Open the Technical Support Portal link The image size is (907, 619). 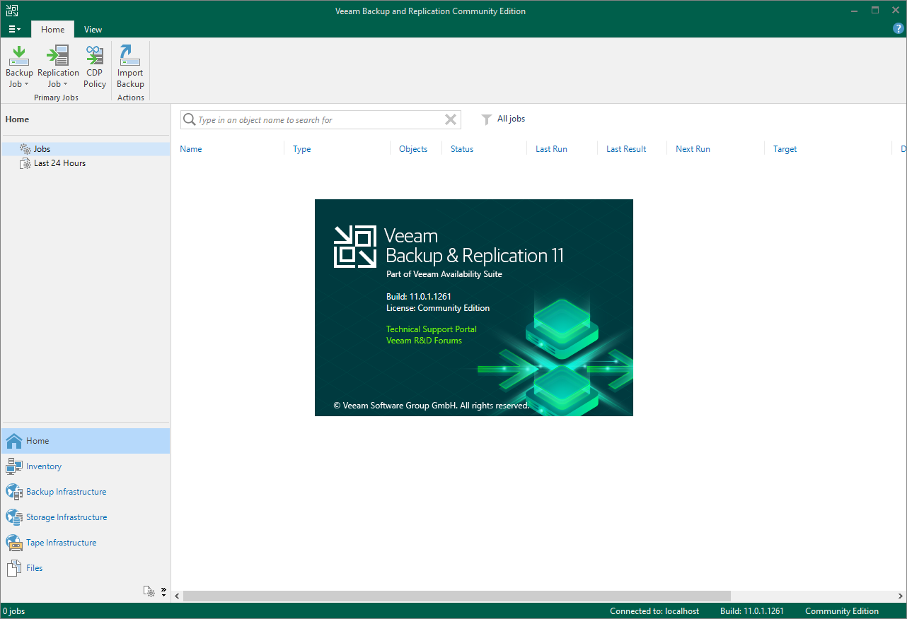pyautogui.click(x=432, y=329)
